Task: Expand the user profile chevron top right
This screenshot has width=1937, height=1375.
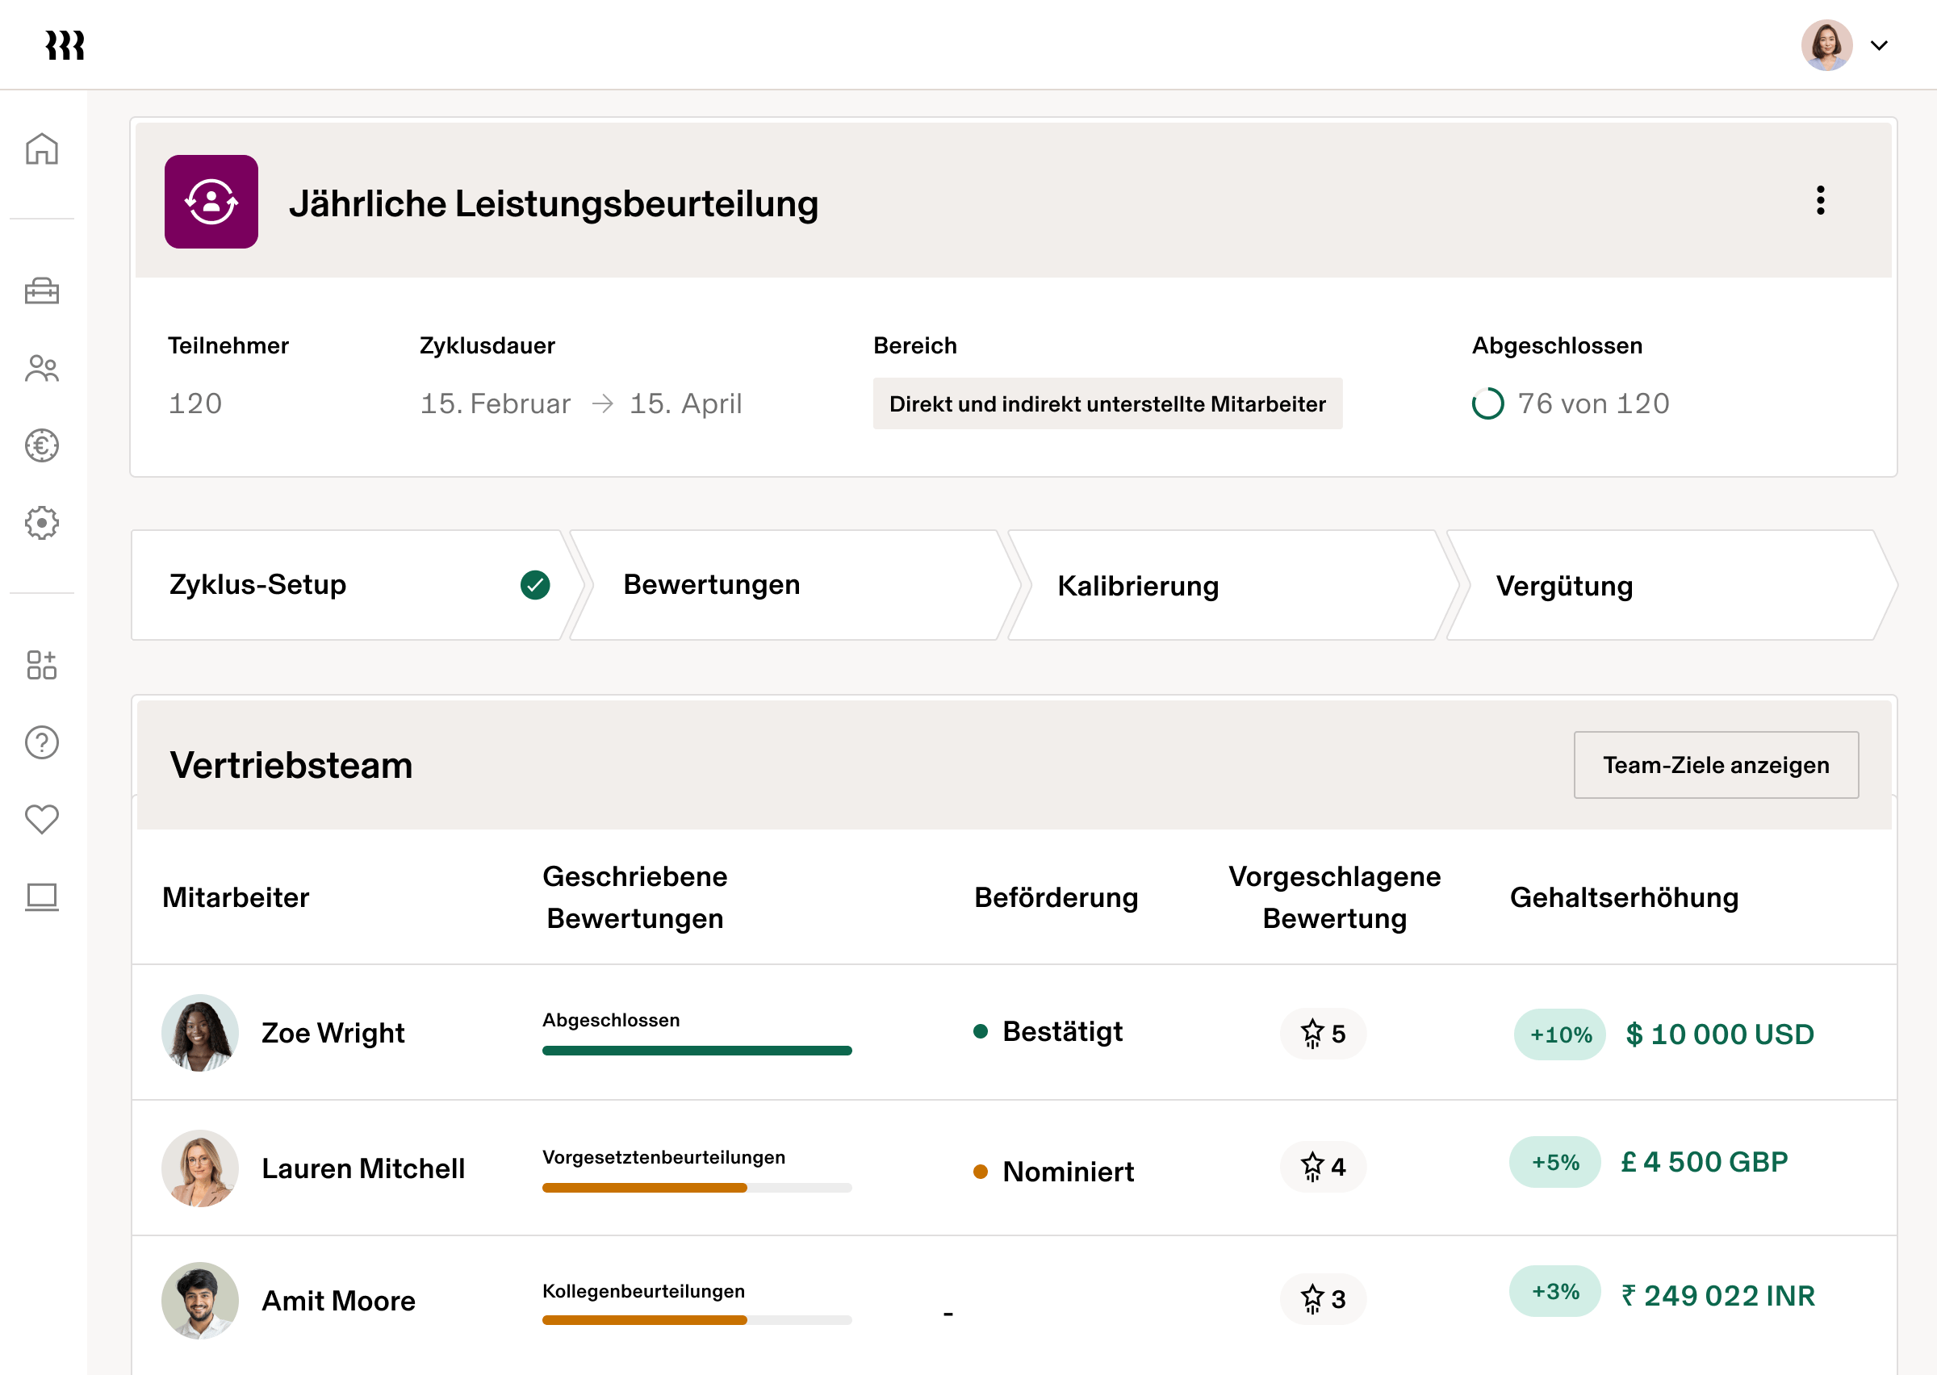Action: [1881, 46]
